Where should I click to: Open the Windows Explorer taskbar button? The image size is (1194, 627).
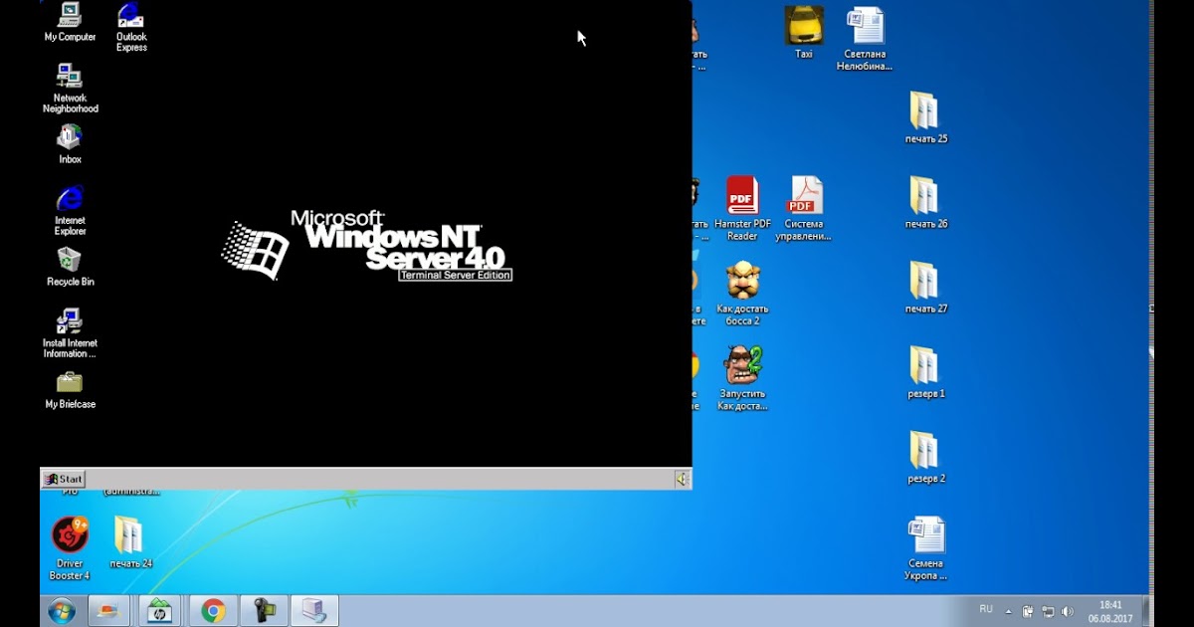tap(108, 610)
